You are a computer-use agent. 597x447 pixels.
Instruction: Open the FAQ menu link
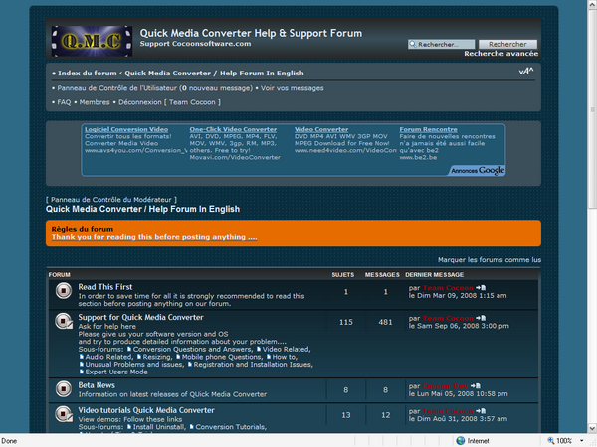tap(64, 101)
